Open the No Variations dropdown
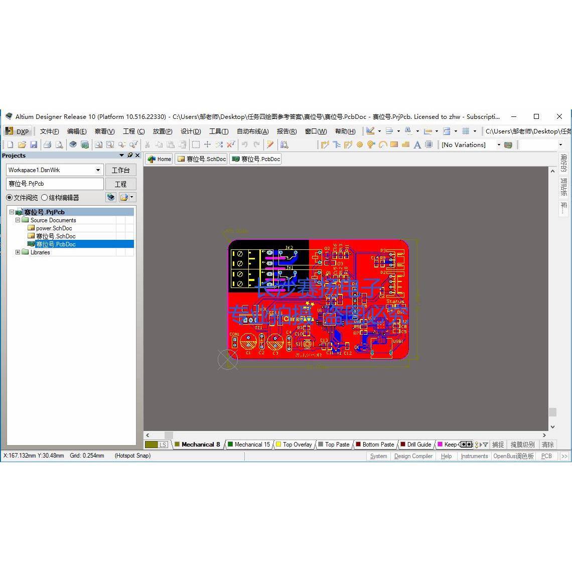The width and height of the screenshot is (572, 572). (x=499, y=145)
